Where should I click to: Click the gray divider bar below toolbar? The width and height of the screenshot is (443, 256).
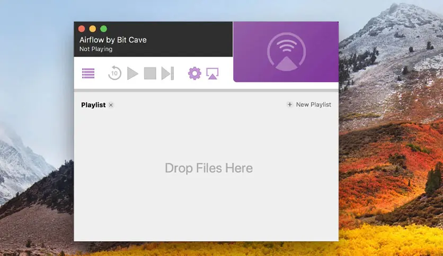pos(206,90)
